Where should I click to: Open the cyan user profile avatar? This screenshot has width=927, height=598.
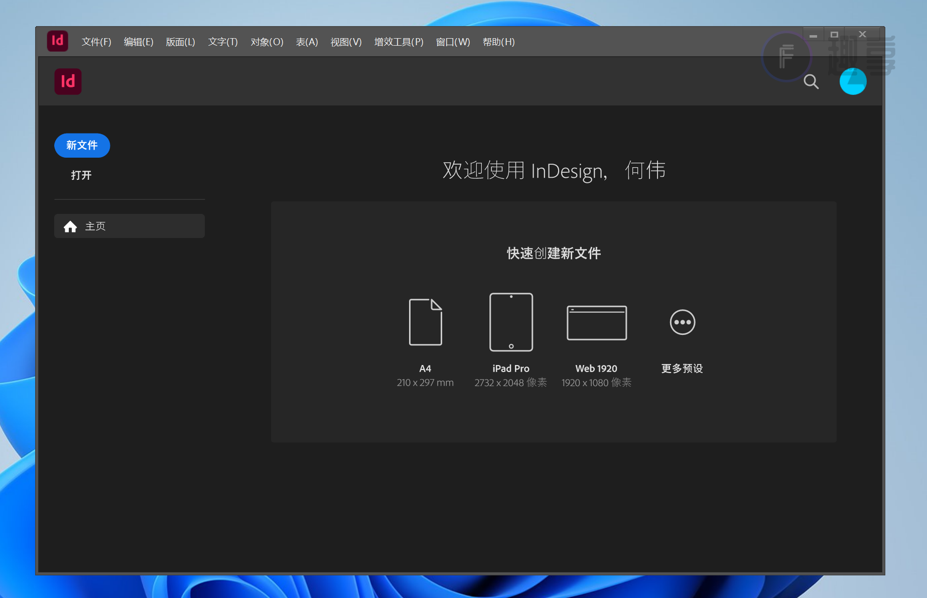(x=853, y=81)
